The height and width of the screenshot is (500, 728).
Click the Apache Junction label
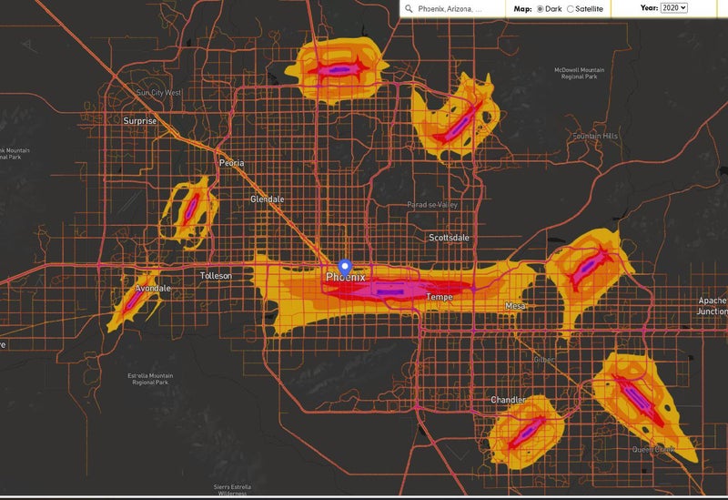point(712,305)
